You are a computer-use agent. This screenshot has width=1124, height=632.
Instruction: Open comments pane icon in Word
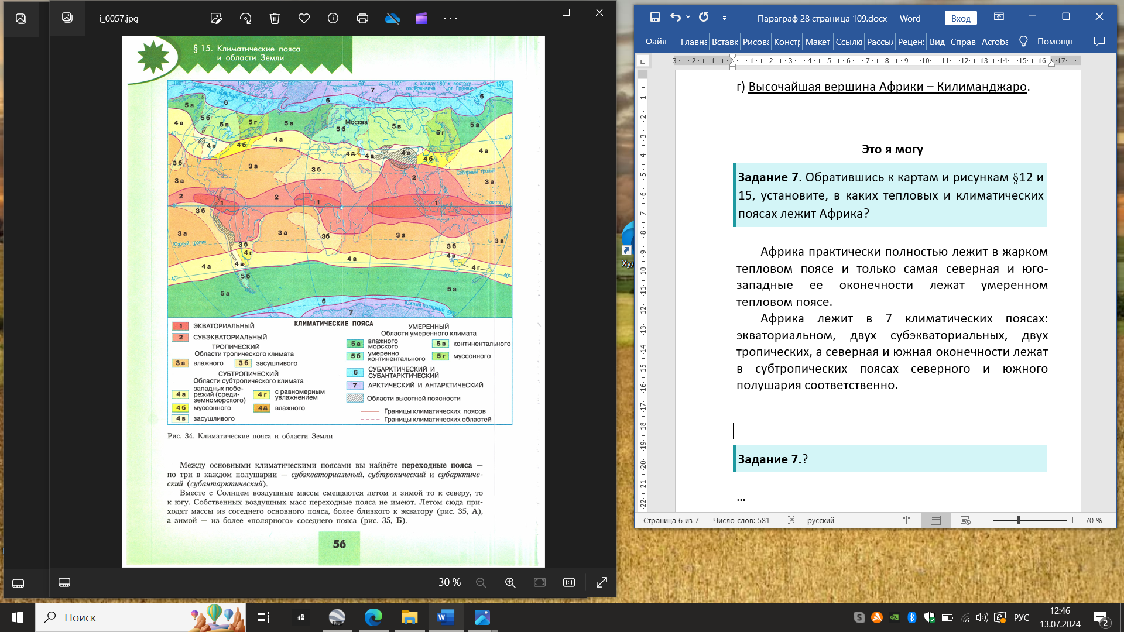click(x=1099, y=42)
